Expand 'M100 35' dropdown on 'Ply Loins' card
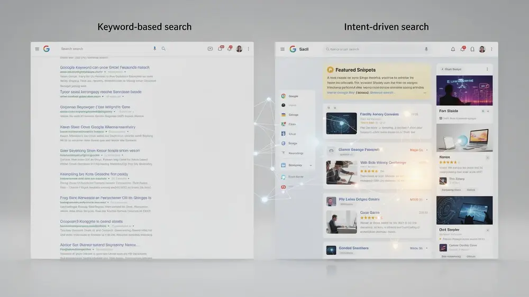This screenshot has height=297, width=529. (x=427, y=200)
